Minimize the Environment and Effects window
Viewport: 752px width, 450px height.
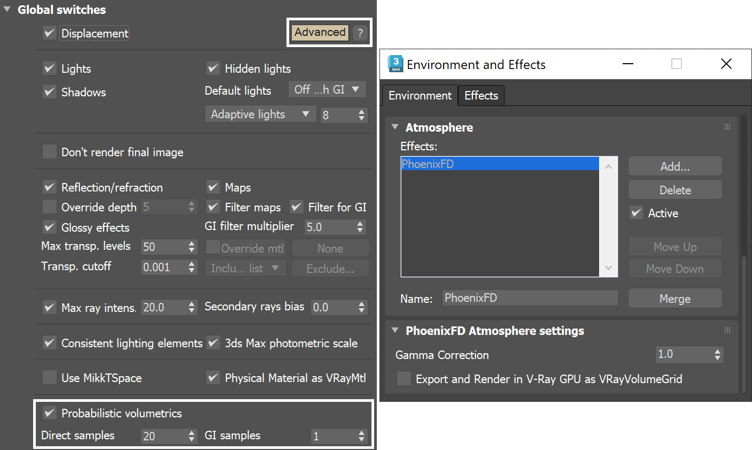pyautogui.click(x=628, y=64)
